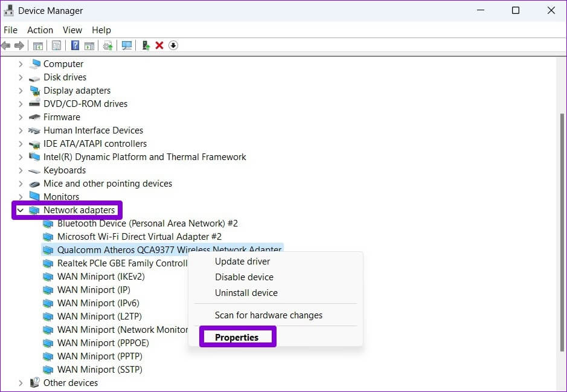567x392 pixels.
Task: Choose Disable device in the context menu
Action: pyautogui.click(x=244, y=277)
